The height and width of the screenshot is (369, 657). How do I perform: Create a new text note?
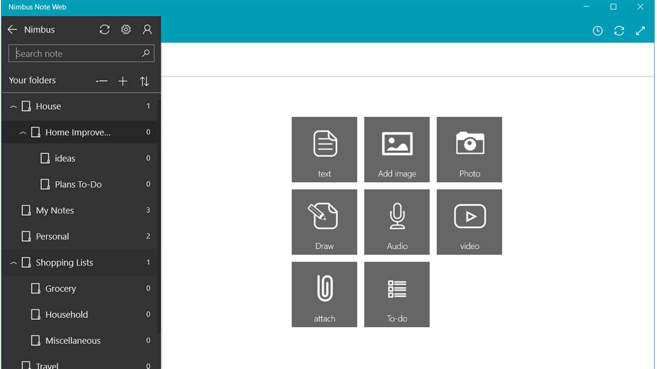(x=324, y=149)
